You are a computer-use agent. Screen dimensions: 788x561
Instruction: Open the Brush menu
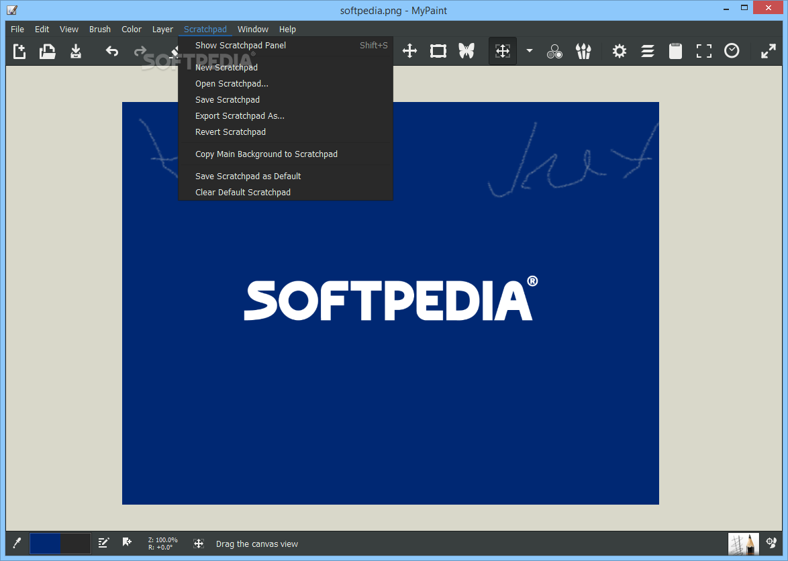tap(100, 29)
